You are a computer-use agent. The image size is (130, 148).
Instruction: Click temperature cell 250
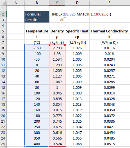[37, 127]
